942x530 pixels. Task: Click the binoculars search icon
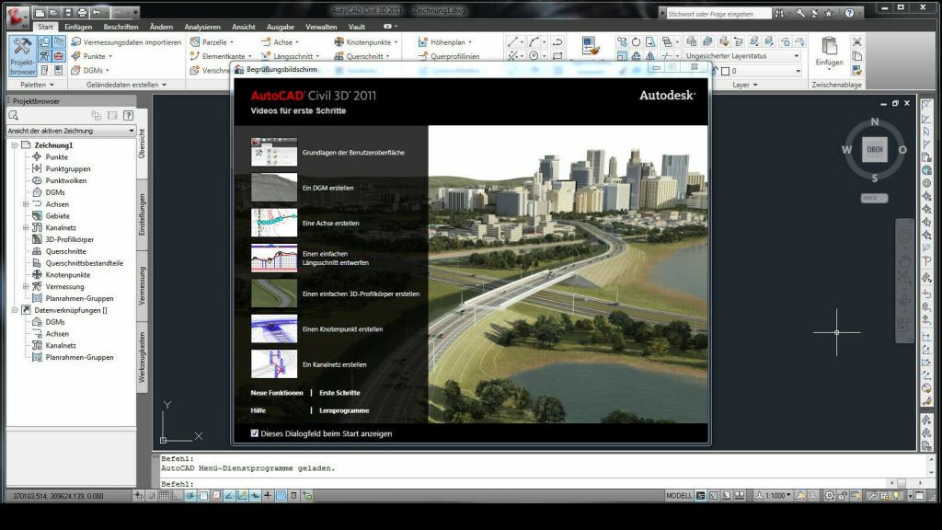[779, 13]
